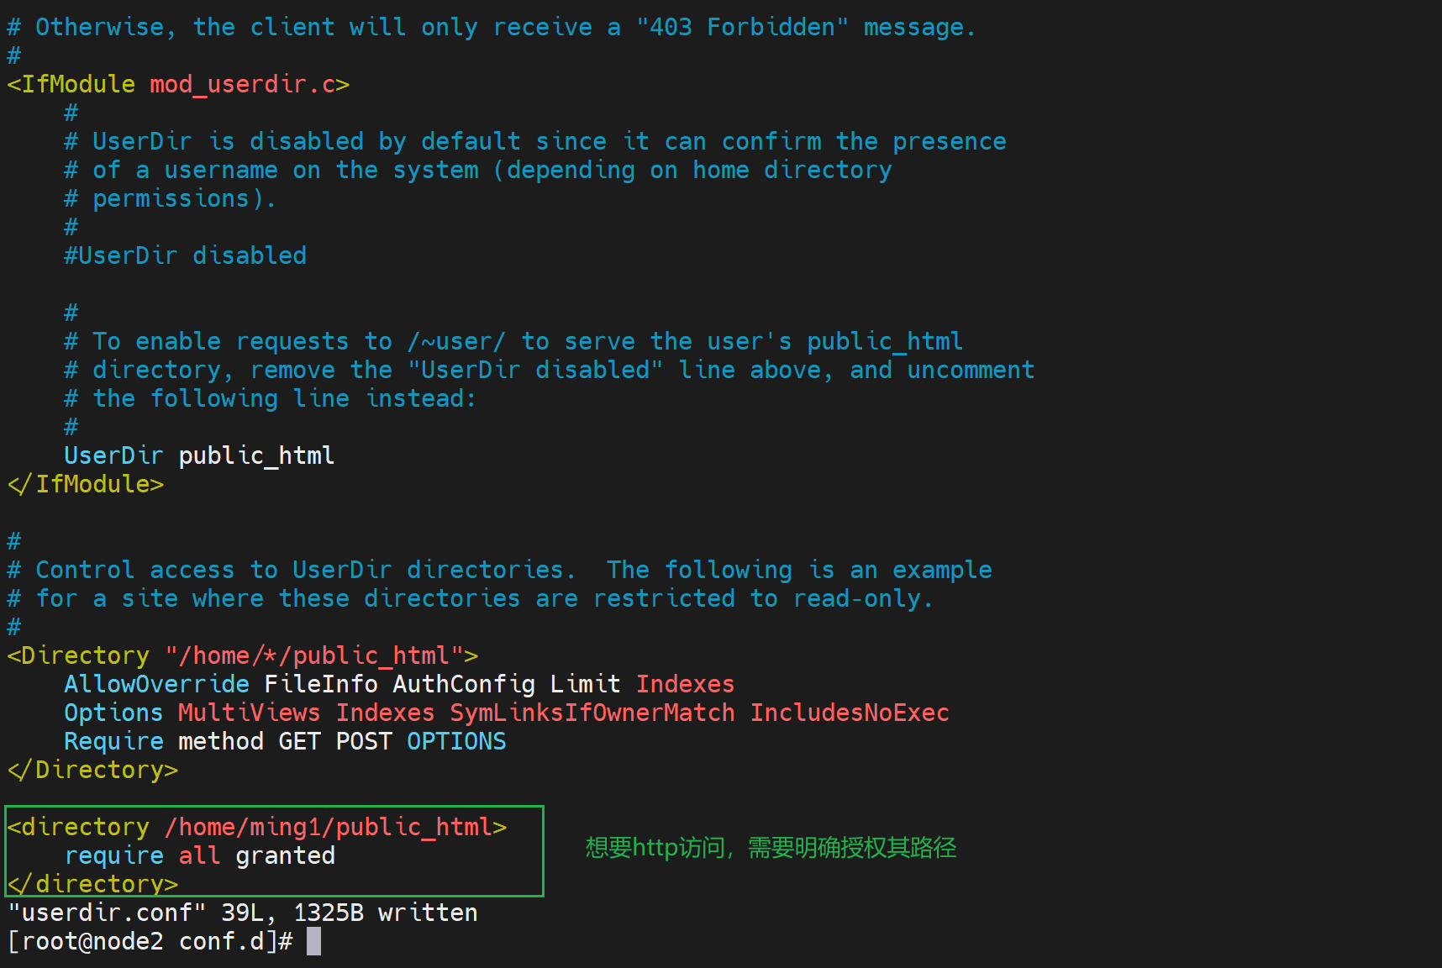Click the terminal cursor block after the prompt
This screenshot has height=968, width=1442.
(x=313, y=941)
